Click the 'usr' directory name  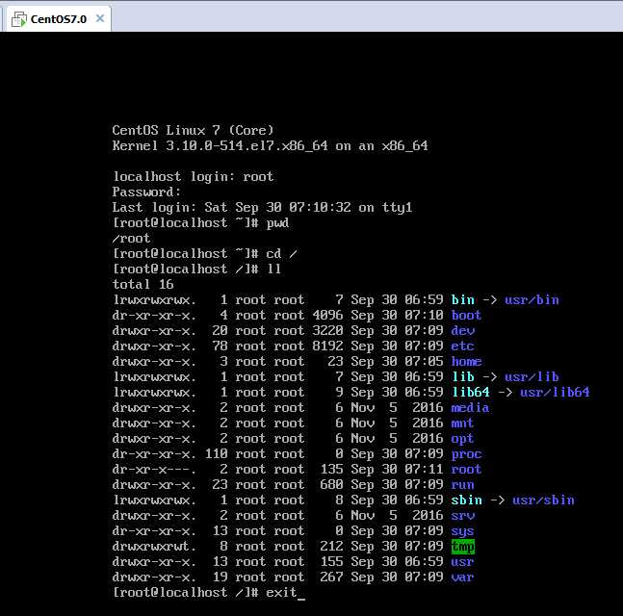click(463, 561)
